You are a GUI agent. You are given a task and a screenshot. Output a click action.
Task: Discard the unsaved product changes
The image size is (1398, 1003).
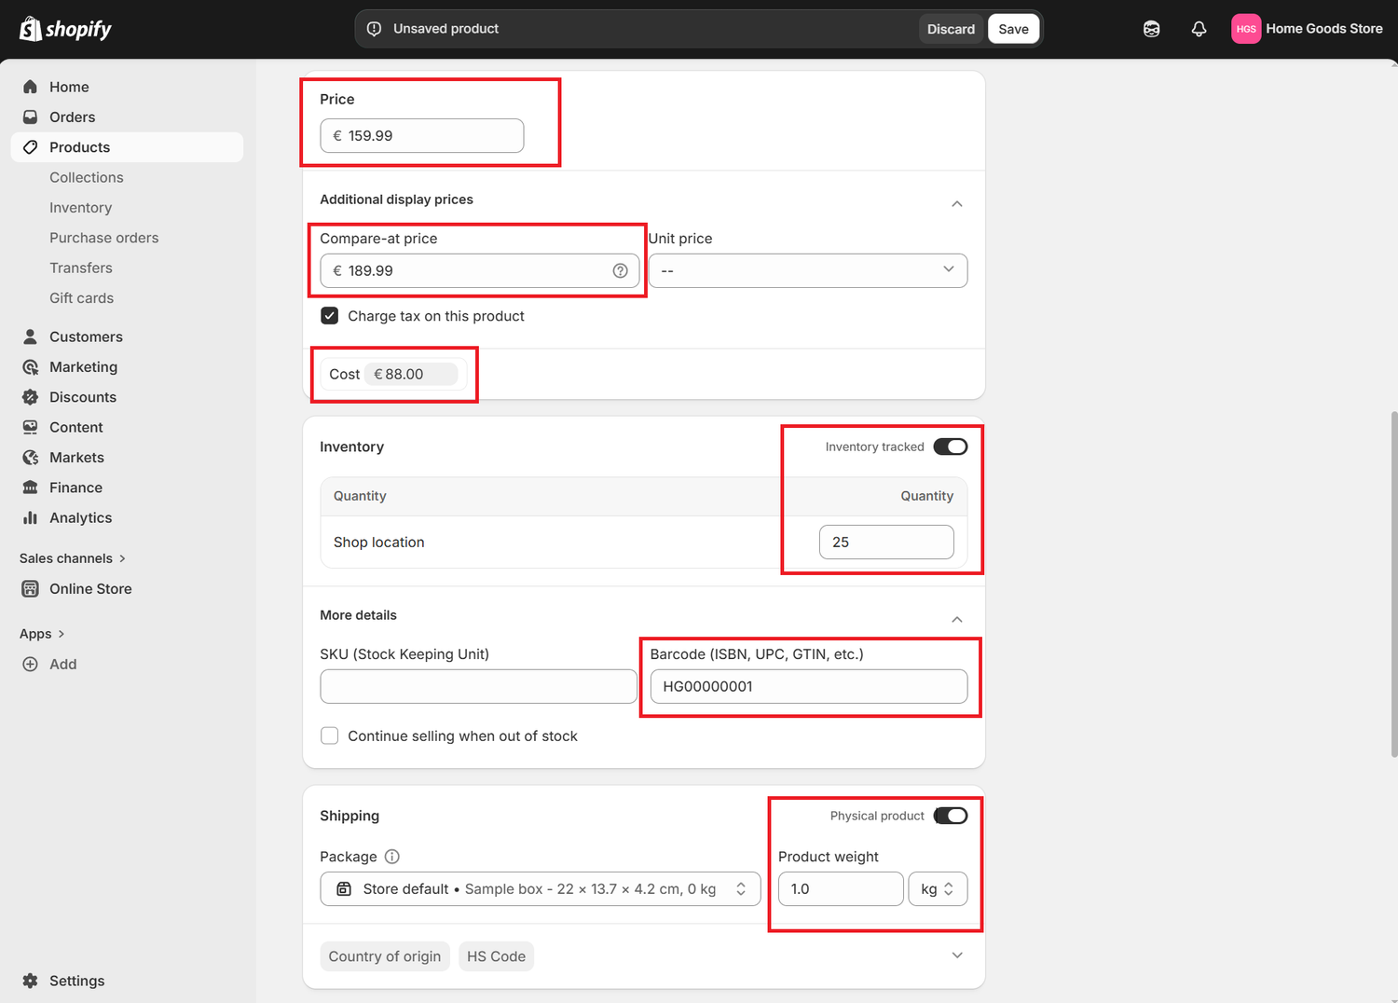pos(951,29)
